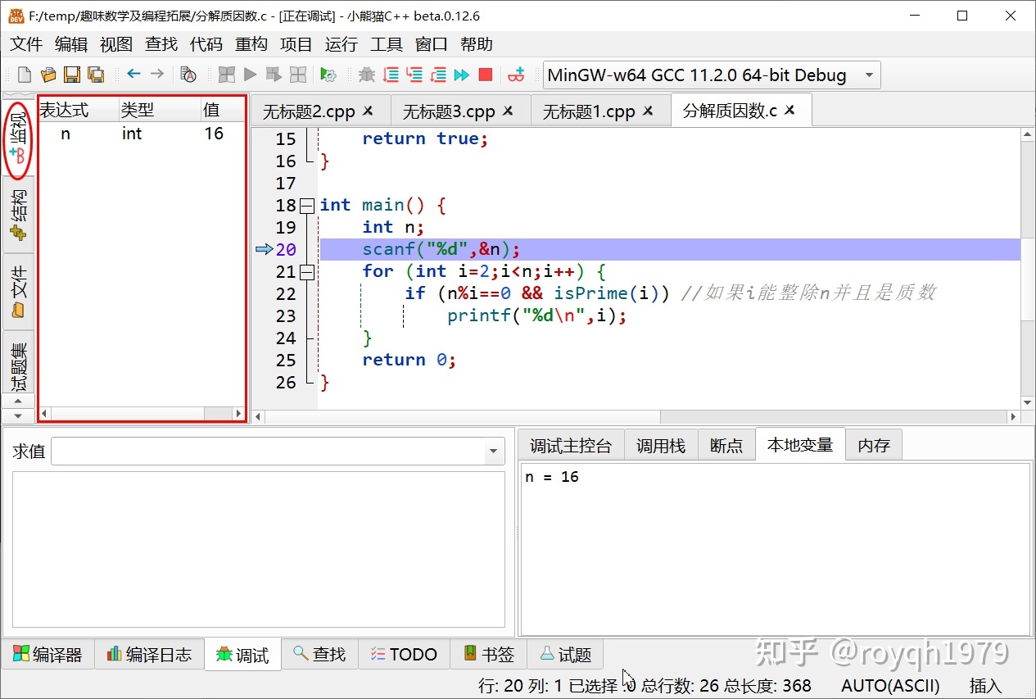Close the 无标题2.cpp tab
This screenshot has height=699, width=1036.
[x=368, y=111]
